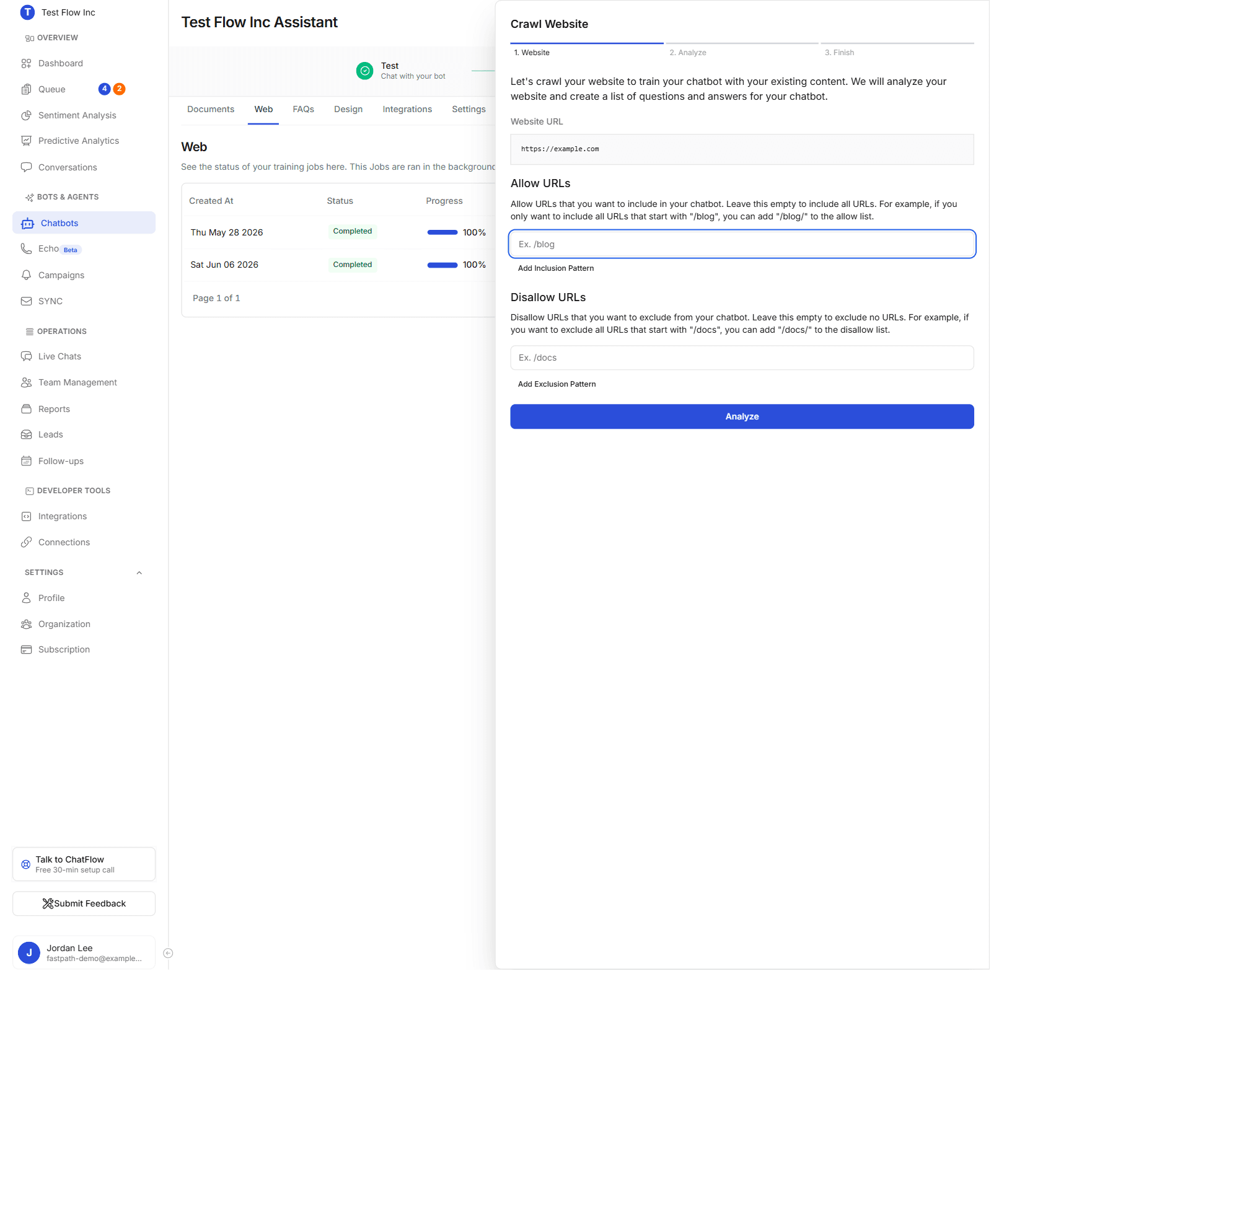Click the Dashboard grid icon
Viewport: 1237px width, 1212px height.
pos(26,63)
